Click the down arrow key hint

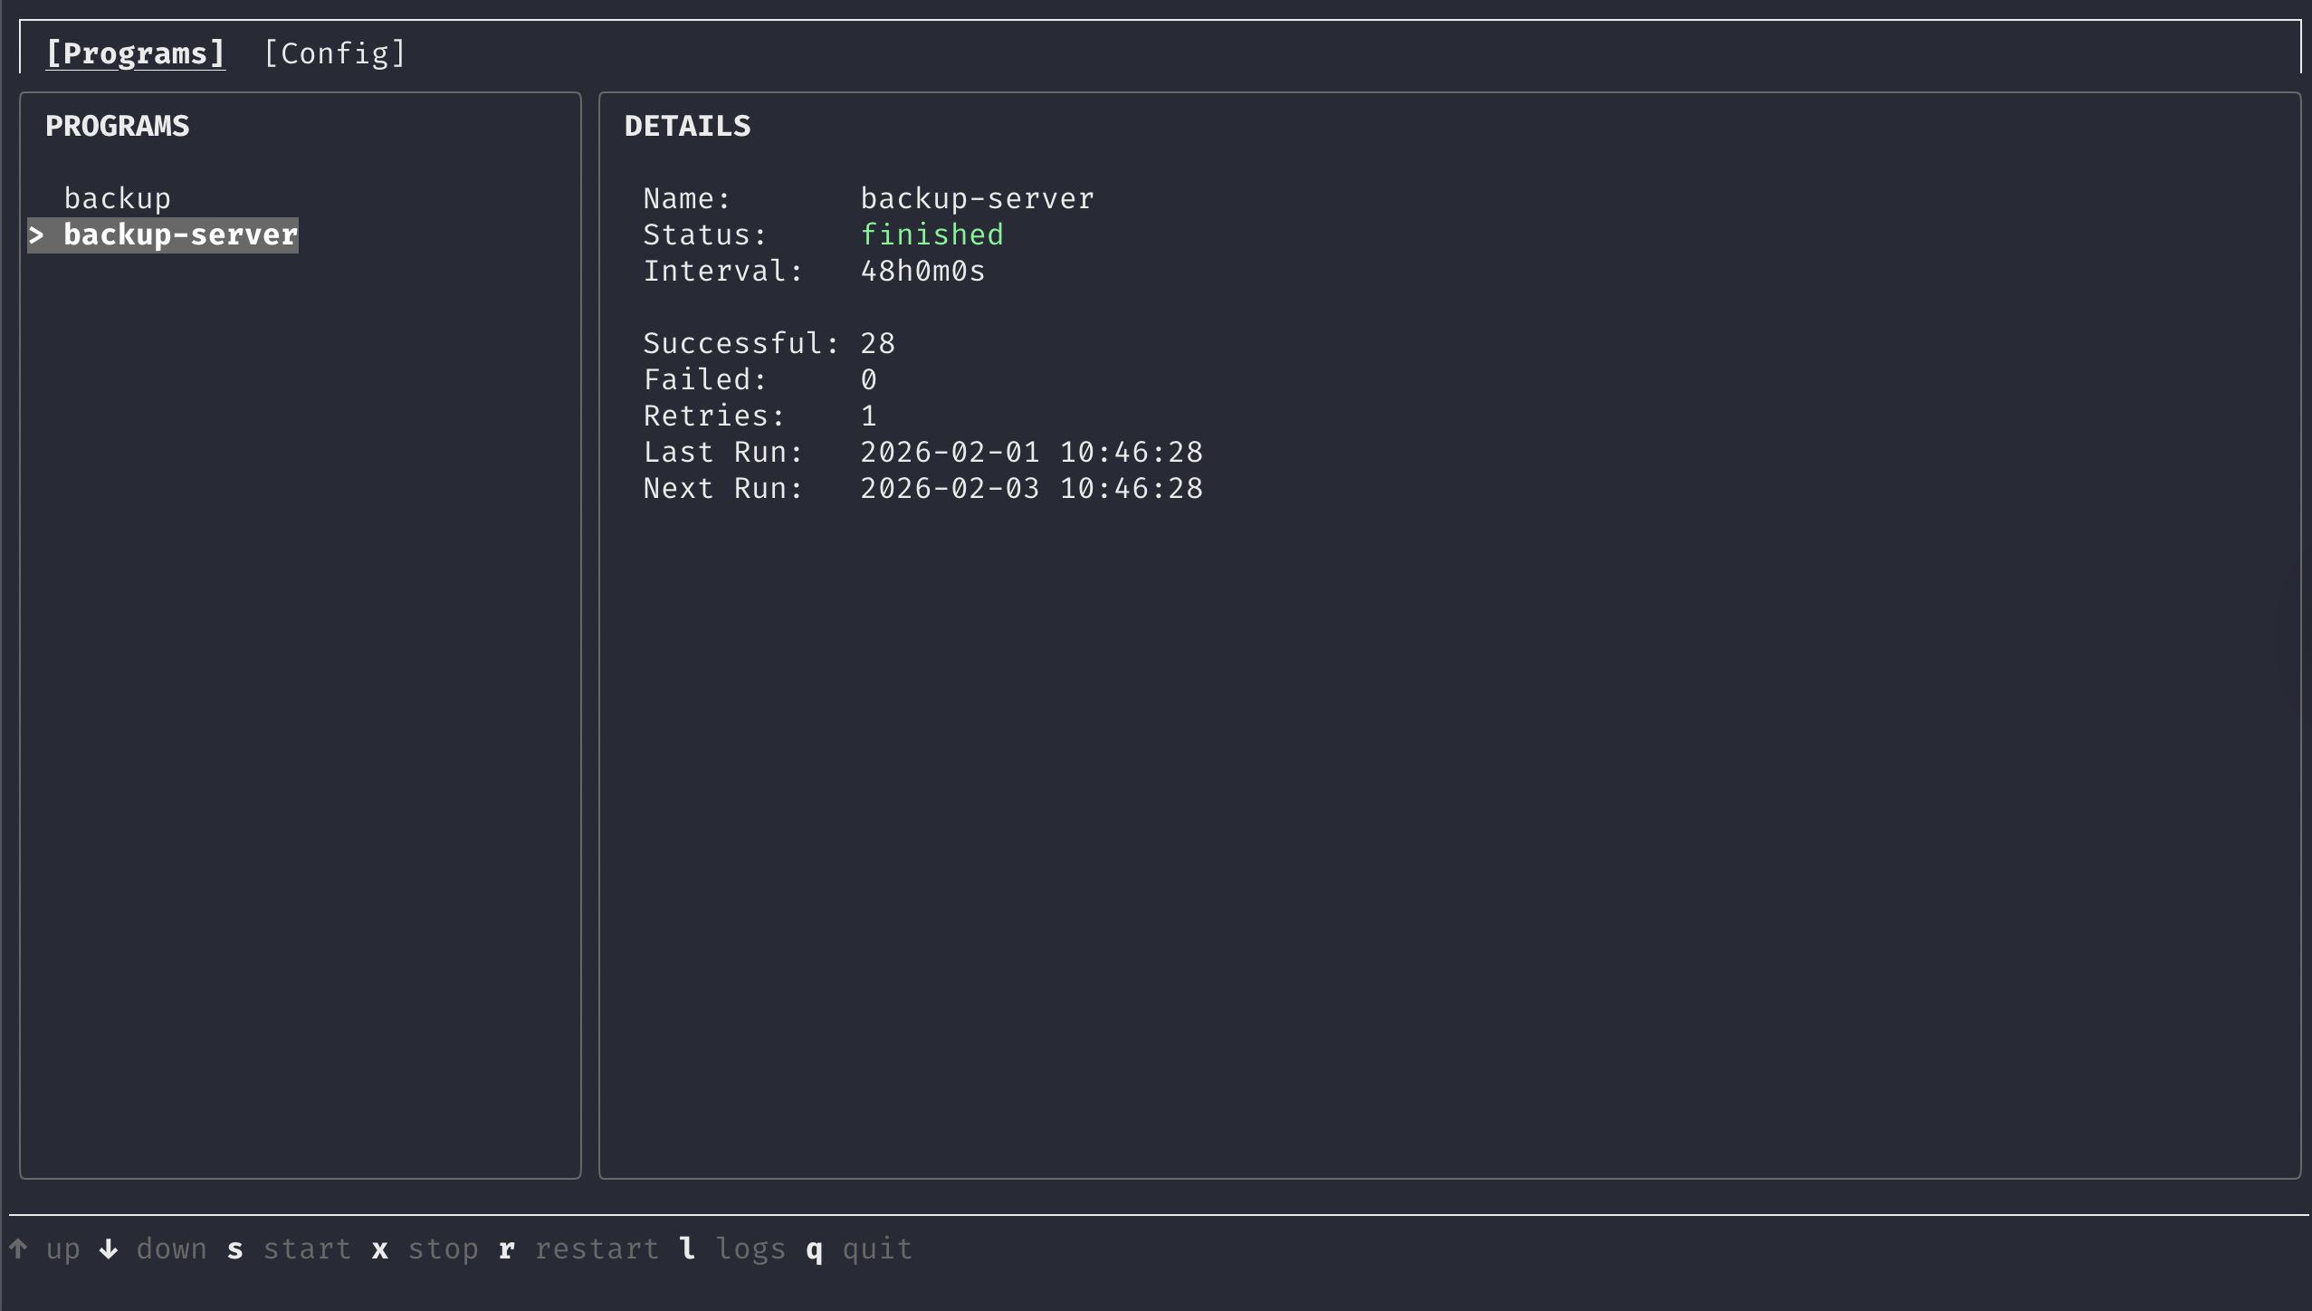(x=109, y=1249)
